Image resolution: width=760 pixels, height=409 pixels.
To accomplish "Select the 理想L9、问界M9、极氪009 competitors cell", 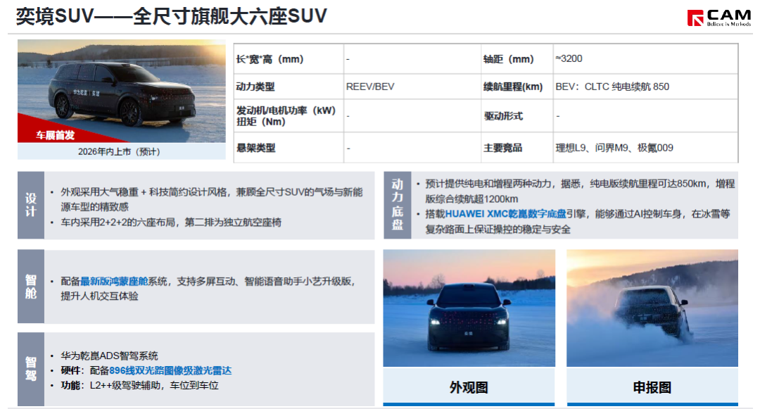I will [x=645, y=148].
